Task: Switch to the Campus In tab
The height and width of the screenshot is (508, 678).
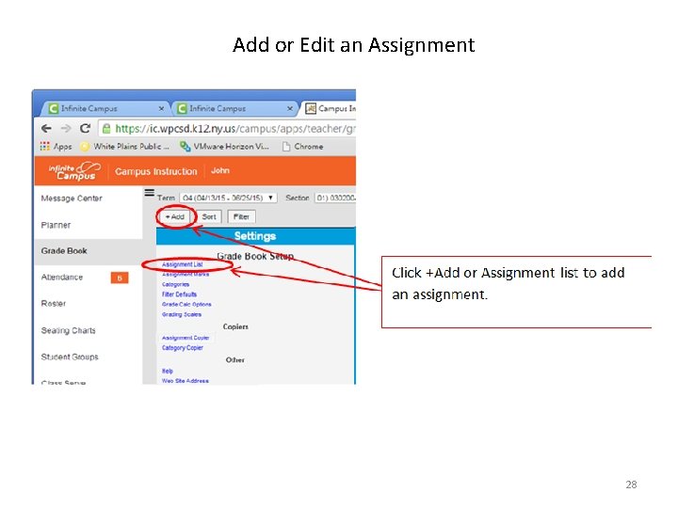Action: coord(330,108)
